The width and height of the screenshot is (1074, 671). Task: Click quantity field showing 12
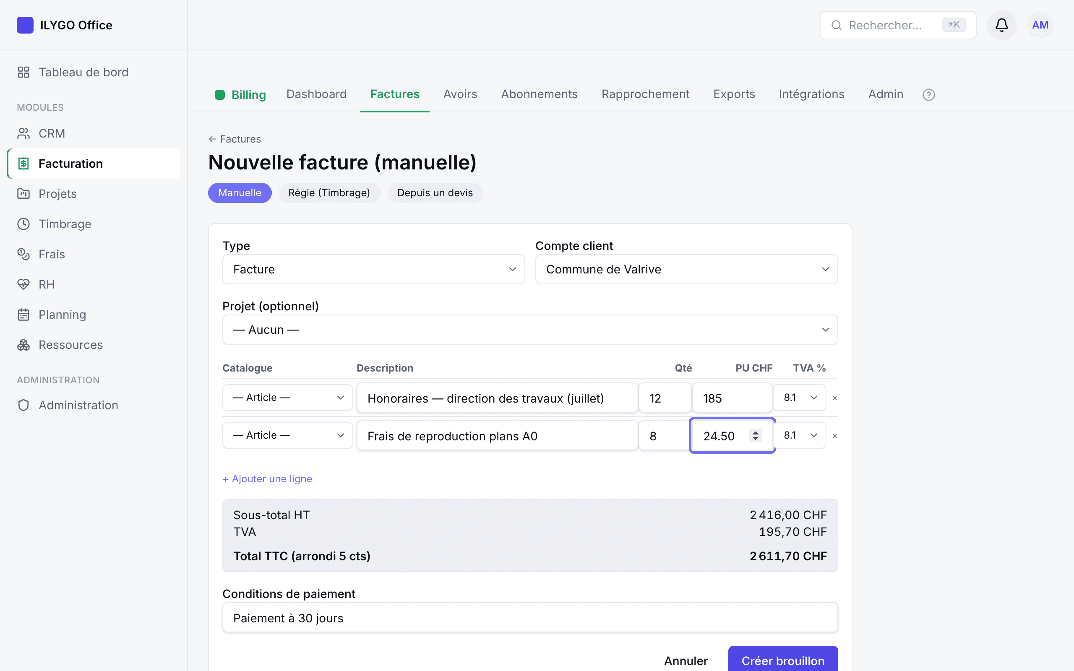point(665,398)
